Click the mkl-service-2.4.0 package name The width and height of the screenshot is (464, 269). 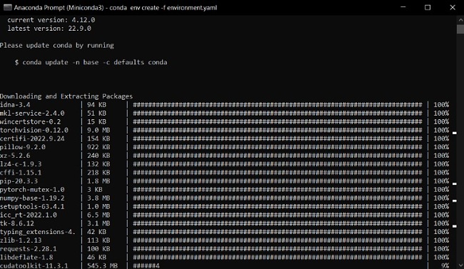32,113
